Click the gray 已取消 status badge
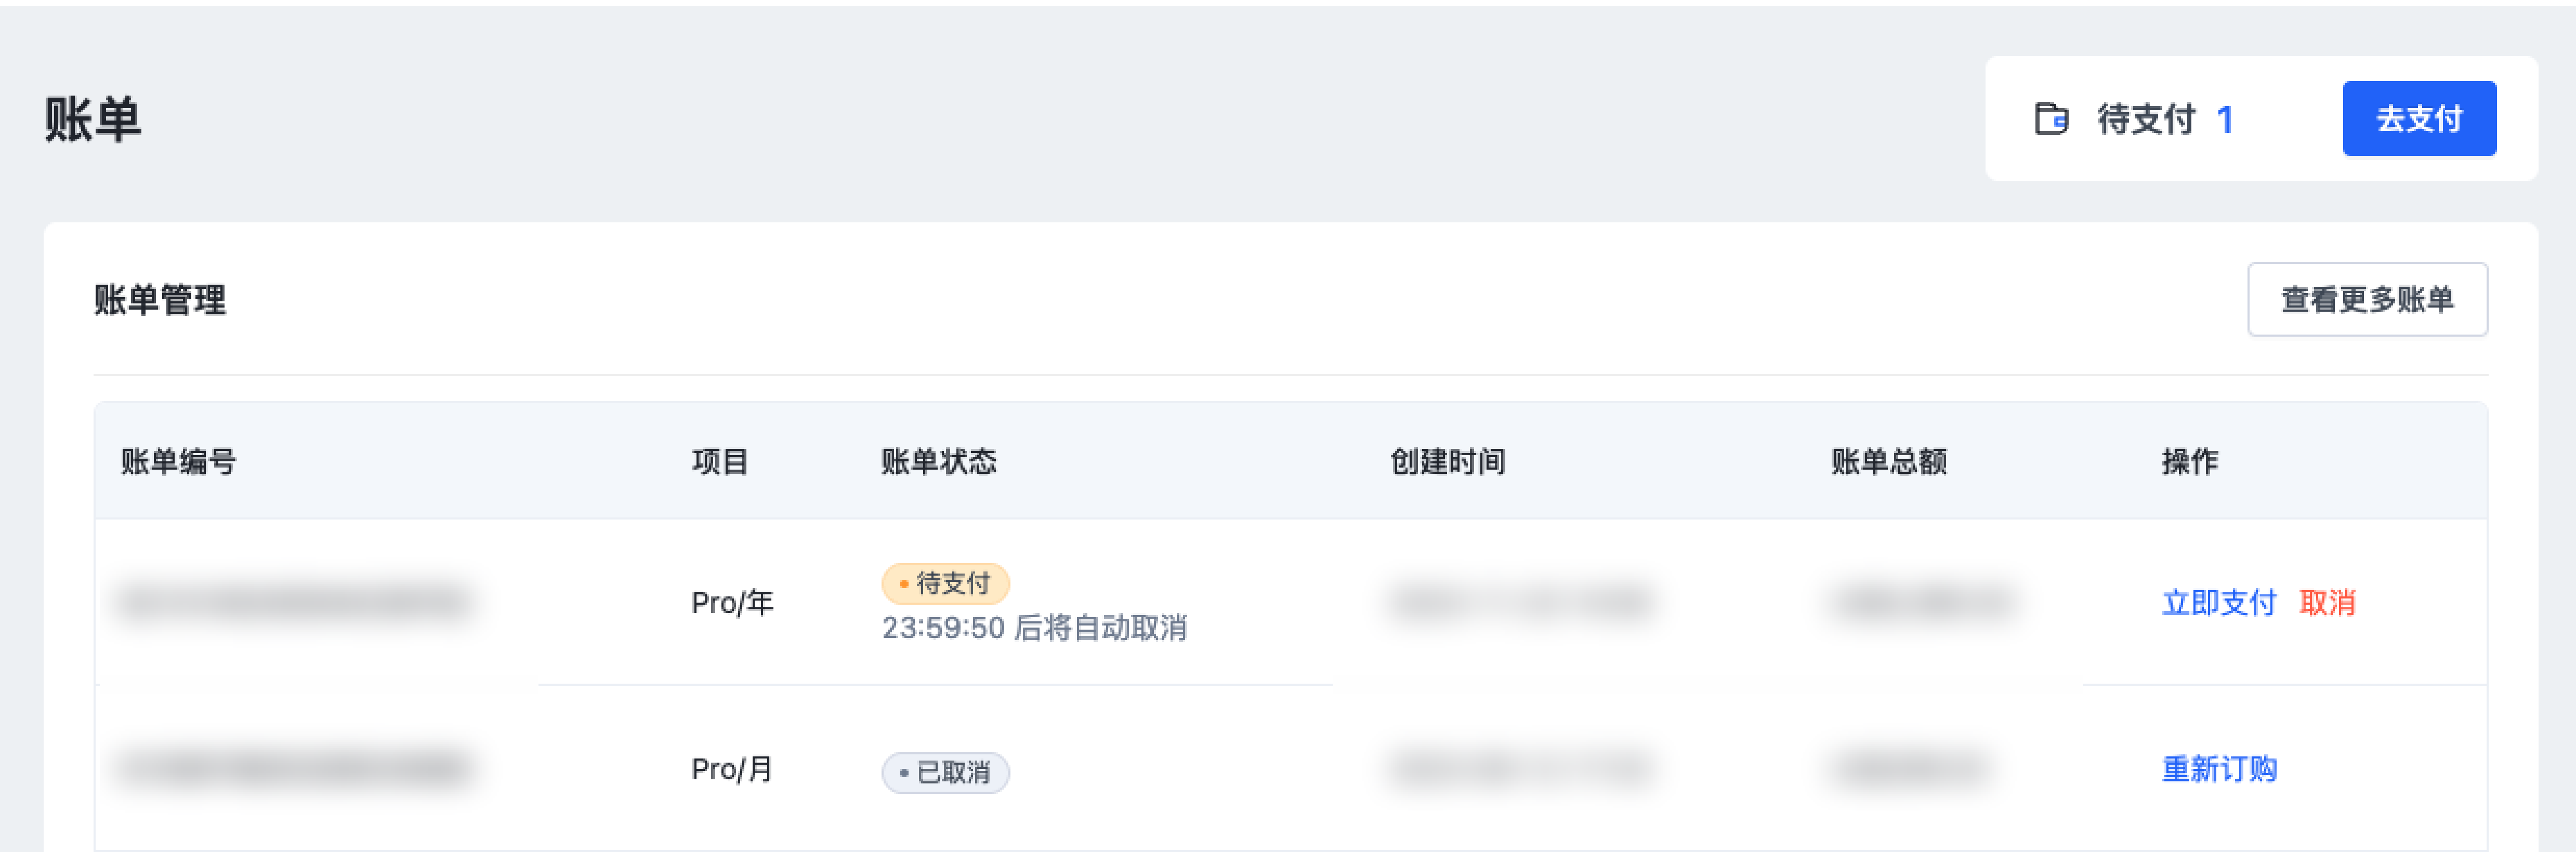 (945, 772)
